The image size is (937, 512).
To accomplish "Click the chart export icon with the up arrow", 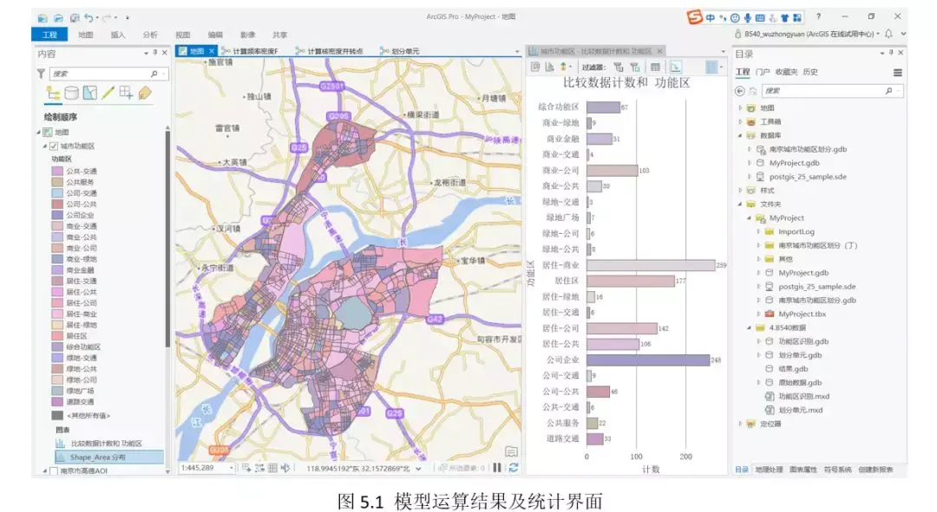I will (x=563, y=67).
